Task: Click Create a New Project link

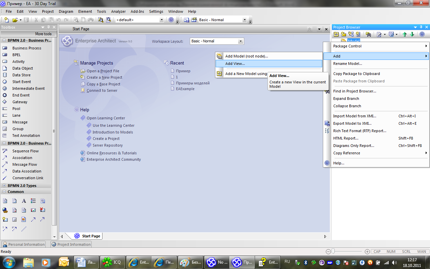Action: point(104,77)
